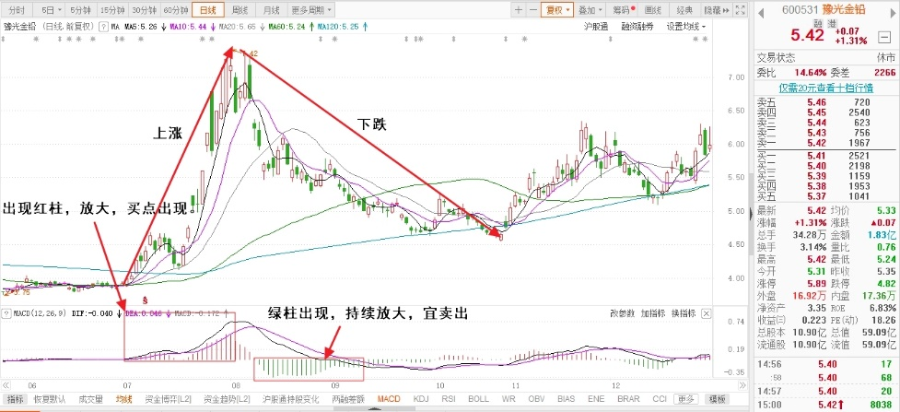Switch to the 周线 weekly chart tab
The height and width of the screenshot is (412, 900).
coord(240,10)
